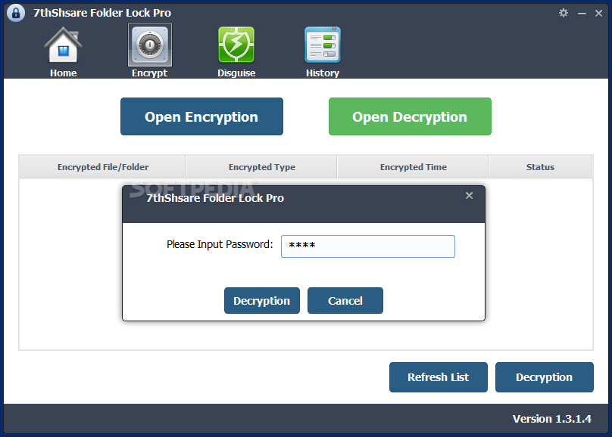Click the Version 1.3.1.4 text
The width and height of the screenshot is (612, 437).
[x=552, y=419]
